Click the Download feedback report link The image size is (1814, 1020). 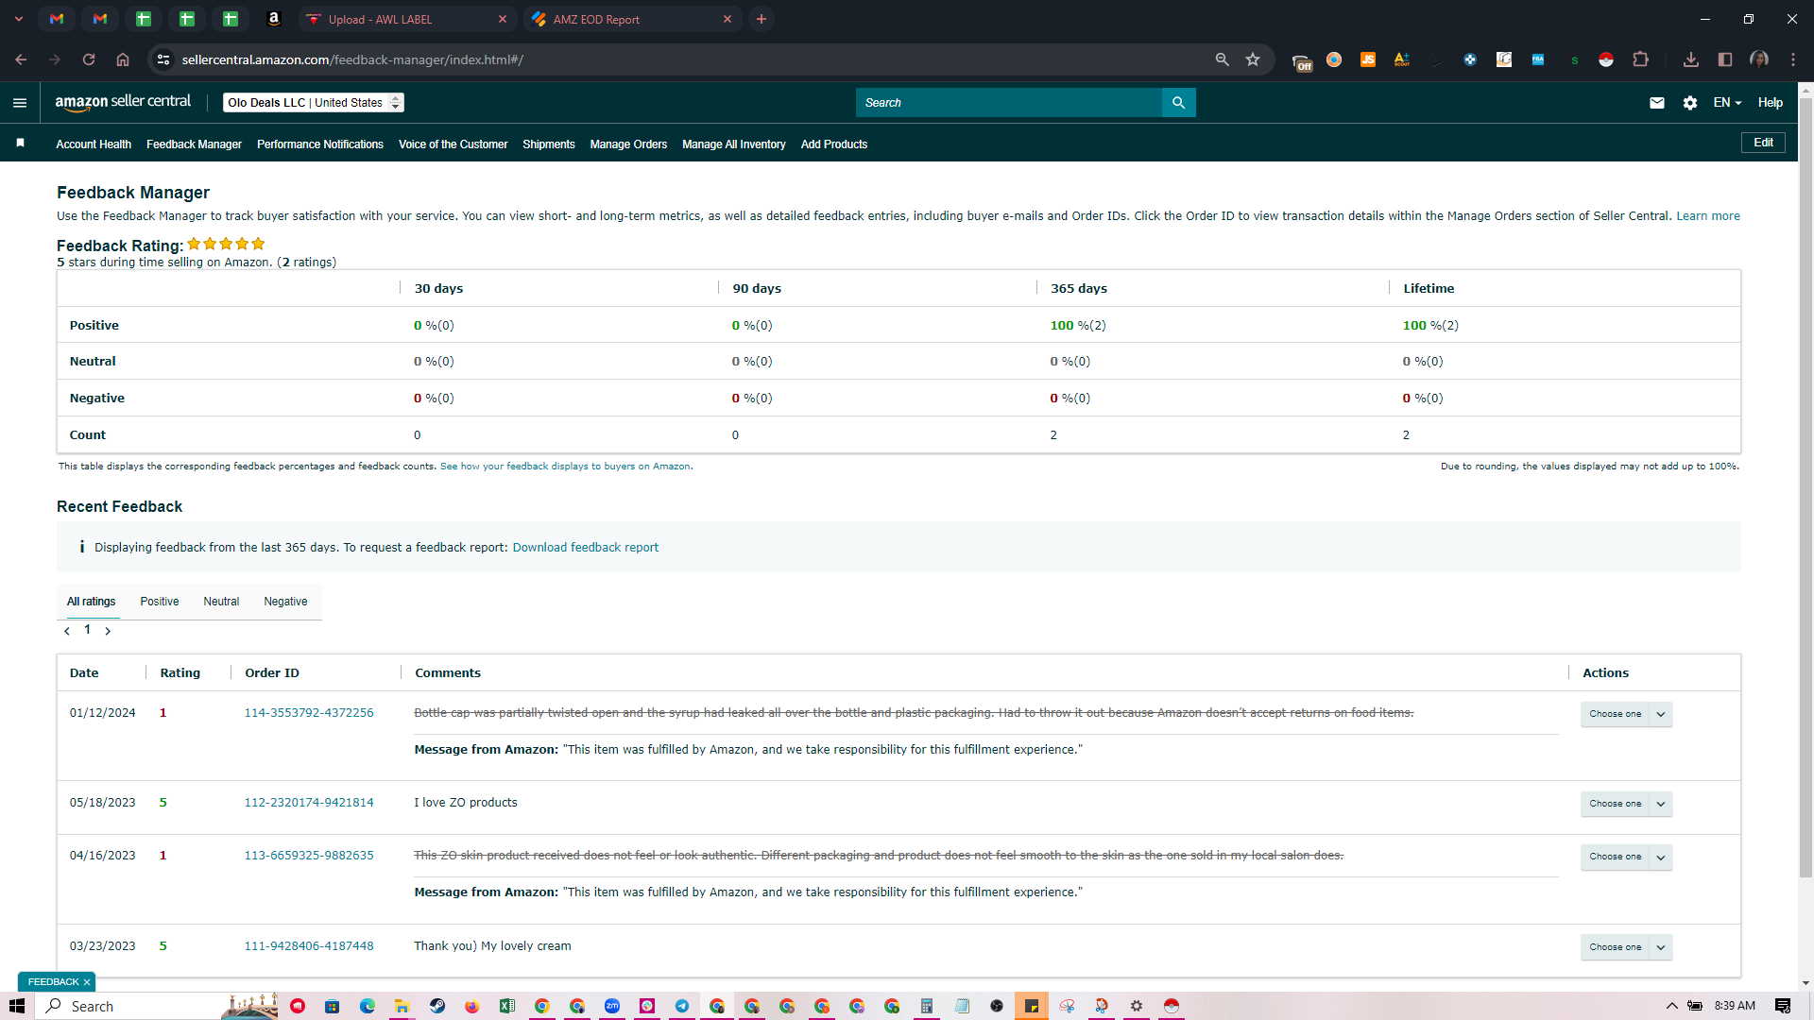tap(585, 548)
